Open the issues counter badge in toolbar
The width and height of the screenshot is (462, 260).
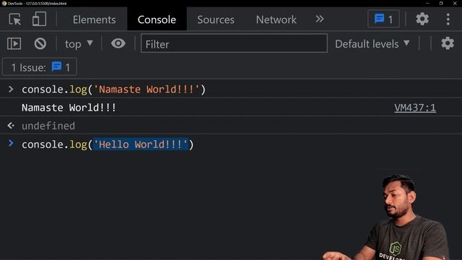point(383,19)
